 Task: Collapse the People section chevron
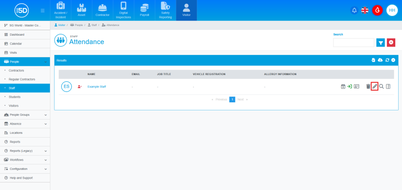click(46, 62)
